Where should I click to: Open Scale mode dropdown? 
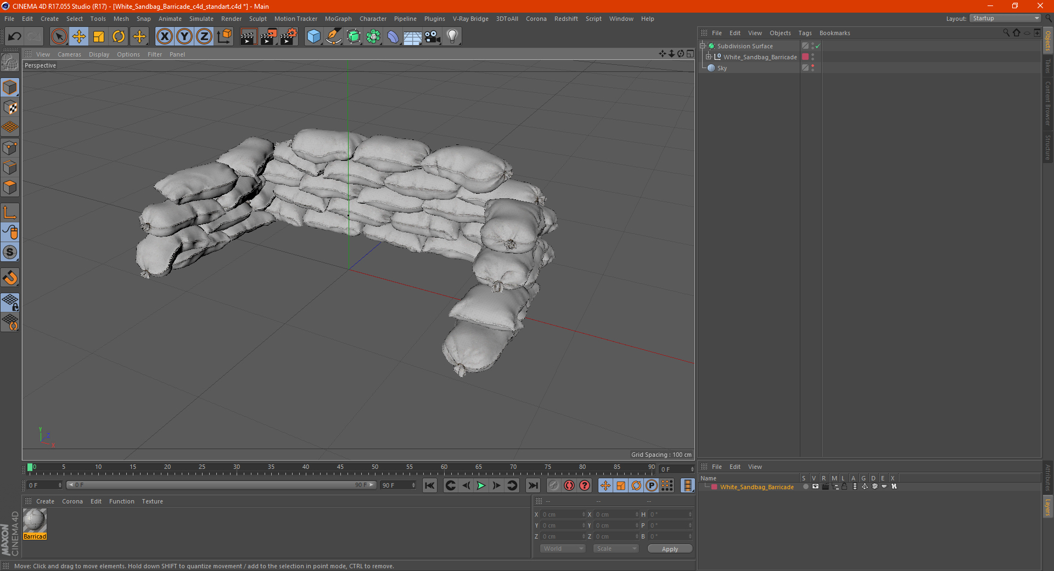[616, 548]
